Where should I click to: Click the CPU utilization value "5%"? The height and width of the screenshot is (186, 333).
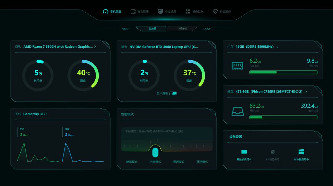[38, 73]
